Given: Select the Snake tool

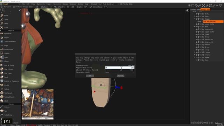Looking at the screenshot, I should [x=7, y=85].
